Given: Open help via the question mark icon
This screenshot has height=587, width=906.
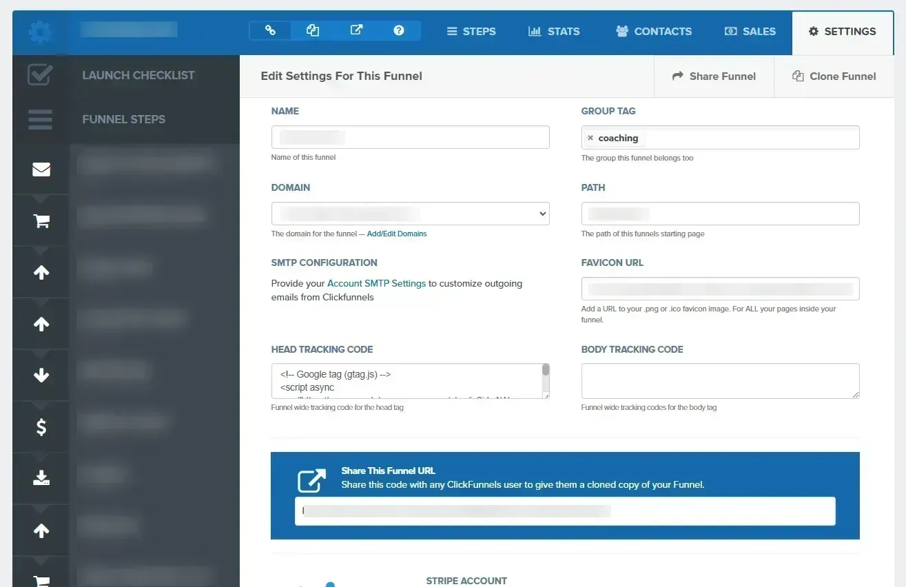Looking at the screenshot, I should (x=399, y=30).
